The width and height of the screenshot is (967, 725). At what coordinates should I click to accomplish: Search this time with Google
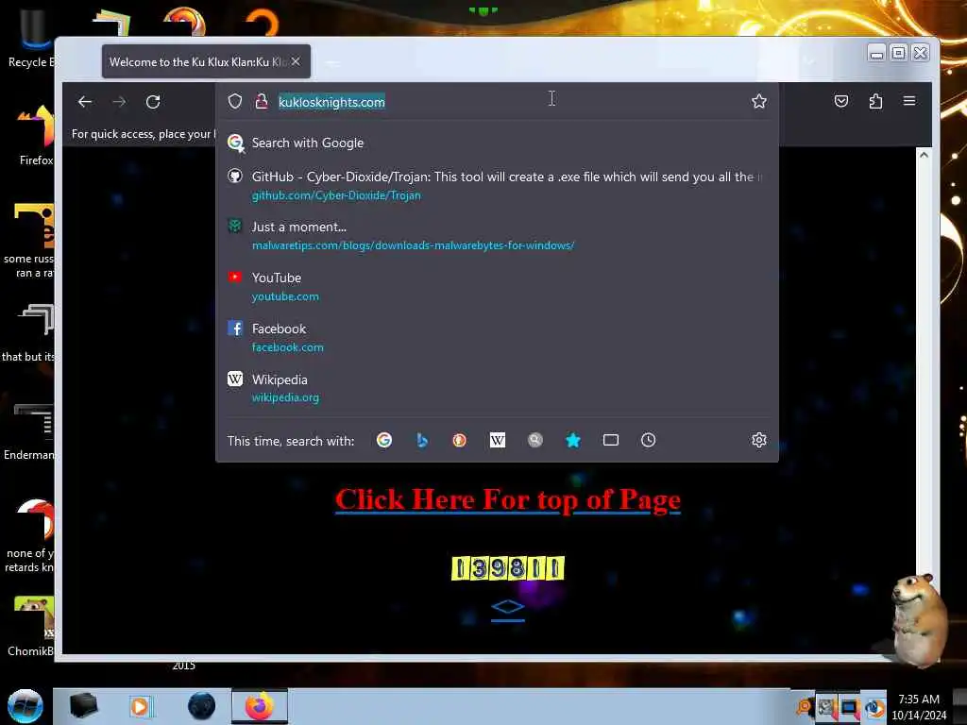384,440
